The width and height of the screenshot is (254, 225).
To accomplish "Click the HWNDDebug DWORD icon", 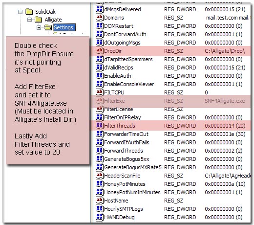I will (100, 217).
